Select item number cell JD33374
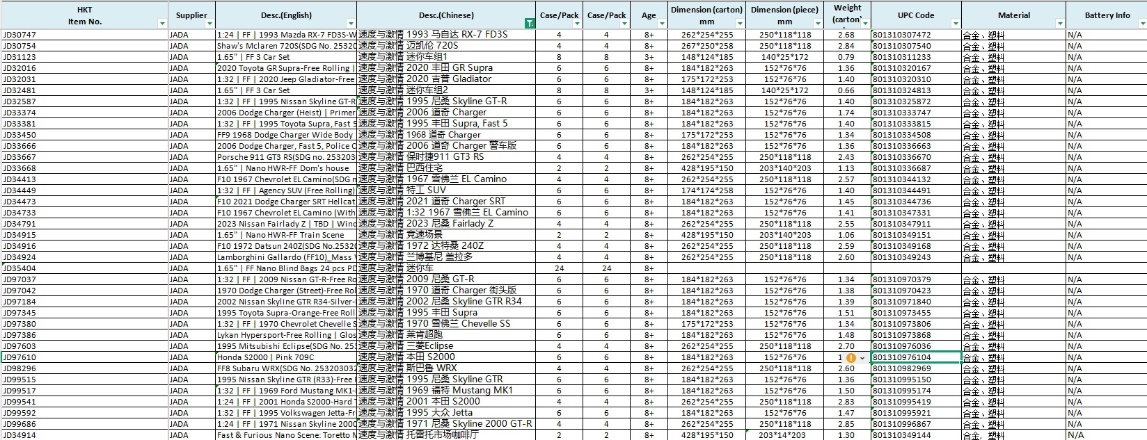The height and width of the screenshot is (440, 1147). click(x=84, y=113)
